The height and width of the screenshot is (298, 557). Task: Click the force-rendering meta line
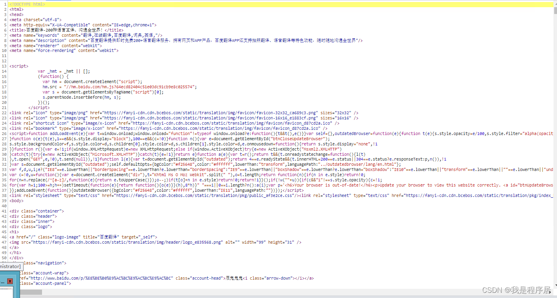coord(64,51)
